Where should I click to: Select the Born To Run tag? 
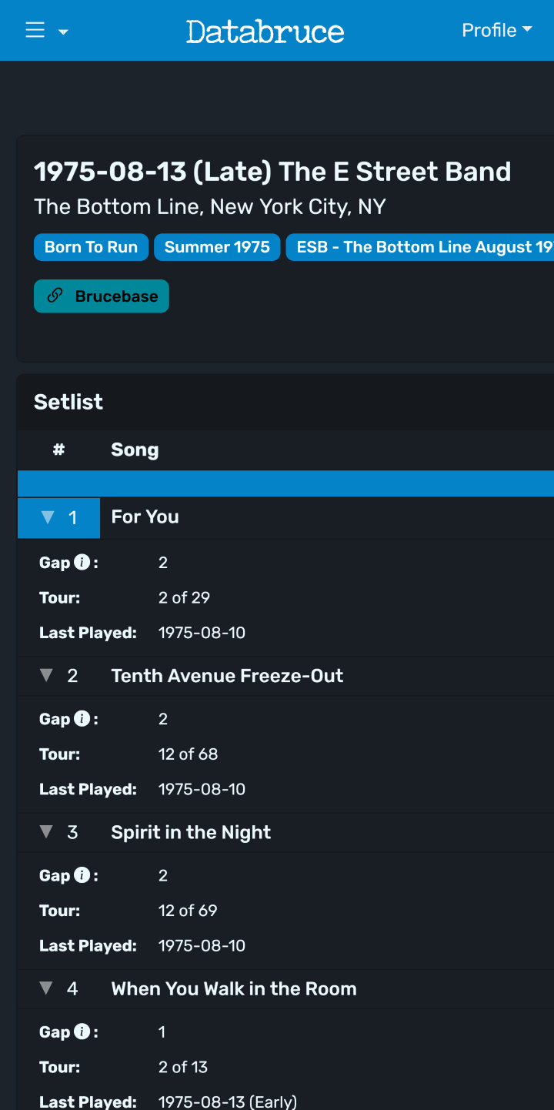point(91,247)
